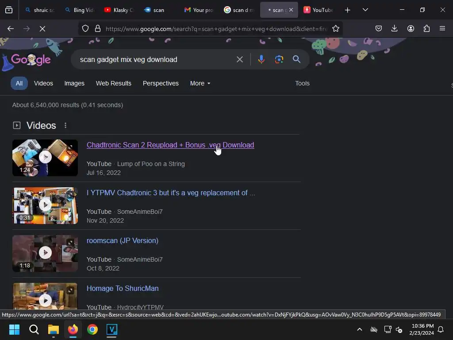Play Homage To ShuricMan thumbnail

pyautogui.click(x=45, y=296)
